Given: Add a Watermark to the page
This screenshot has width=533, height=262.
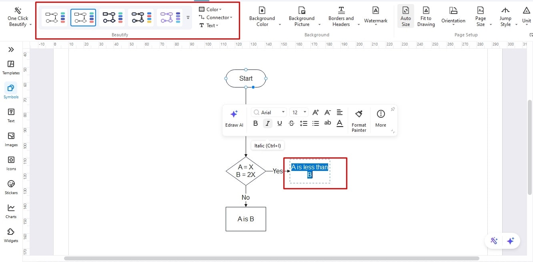Looking at the screenshot, I should [x=376, y=17].
